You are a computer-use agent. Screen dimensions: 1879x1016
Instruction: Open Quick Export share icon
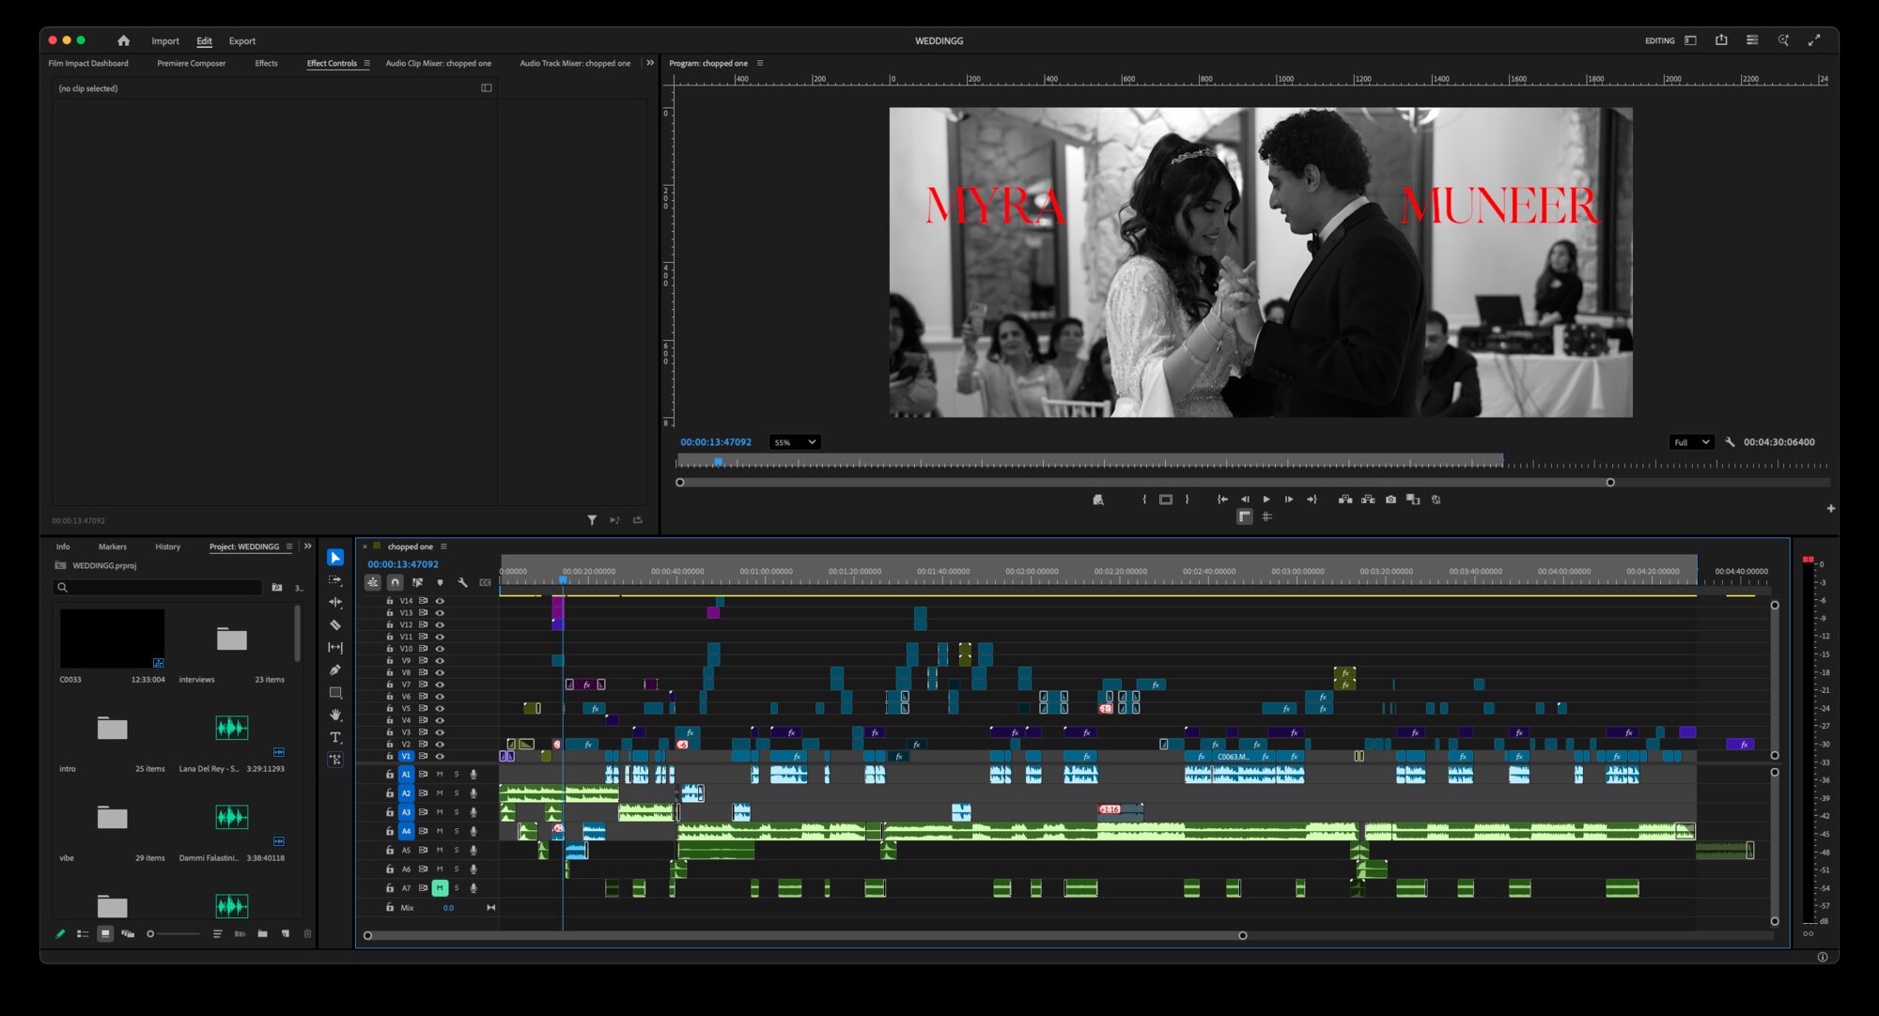point(1721,40)
